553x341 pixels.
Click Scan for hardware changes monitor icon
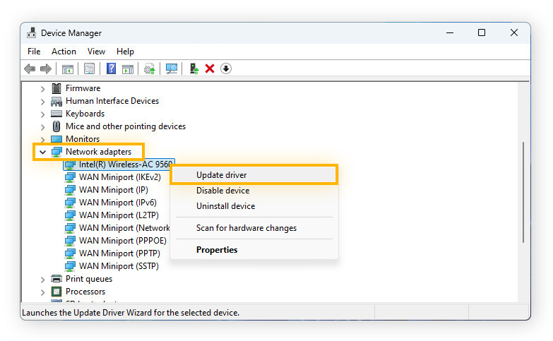point(172,68)
